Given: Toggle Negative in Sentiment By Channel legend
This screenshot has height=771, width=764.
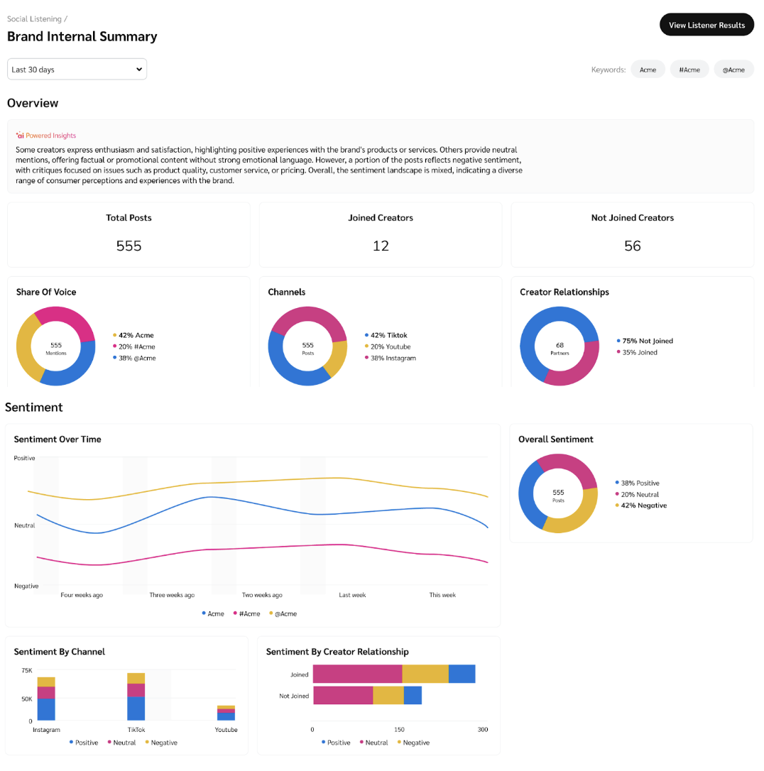Looking at the screenshot, I should pos(161,743).
